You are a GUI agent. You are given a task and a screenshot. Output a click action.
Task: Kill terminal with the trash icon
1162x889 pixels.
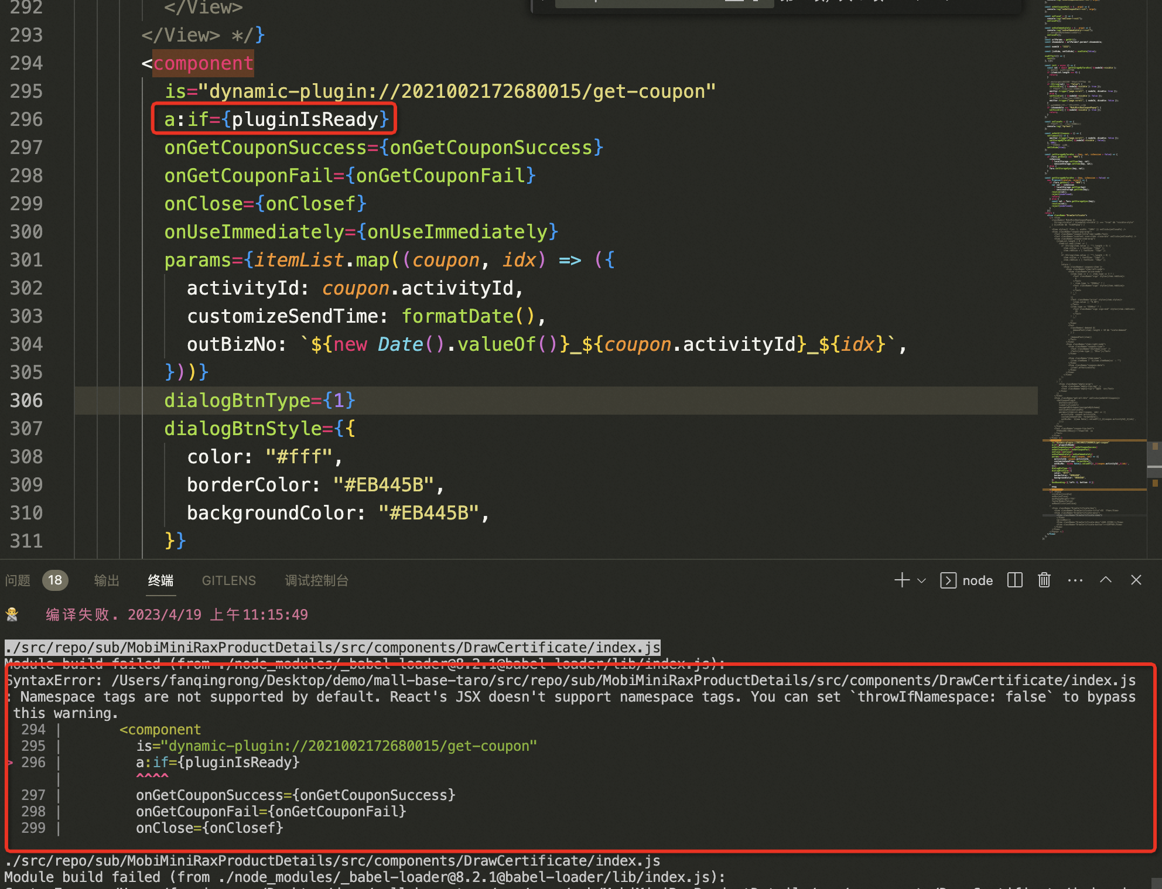pyautogui.click(x=1044, y=580)
